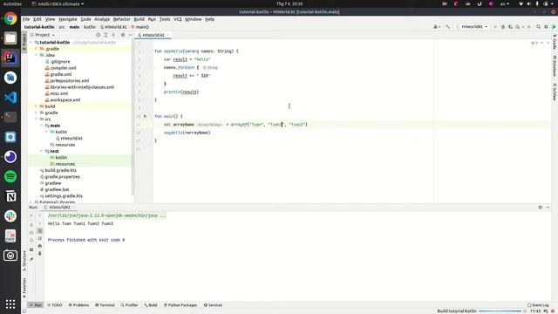Click the Run with Coverage icon
558x314 pixels.
tap(510, 27)
